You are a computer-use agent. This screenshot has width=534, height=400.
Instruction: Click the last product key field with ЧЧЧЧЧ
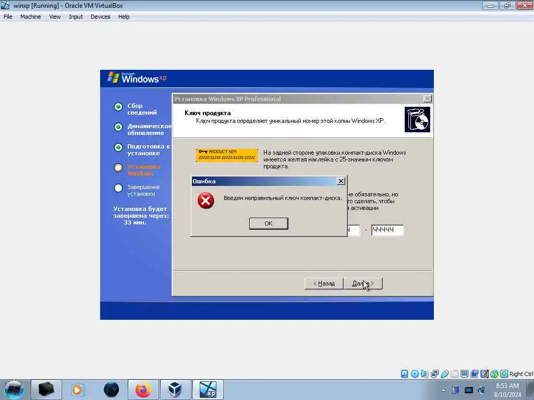pos(387,230)
